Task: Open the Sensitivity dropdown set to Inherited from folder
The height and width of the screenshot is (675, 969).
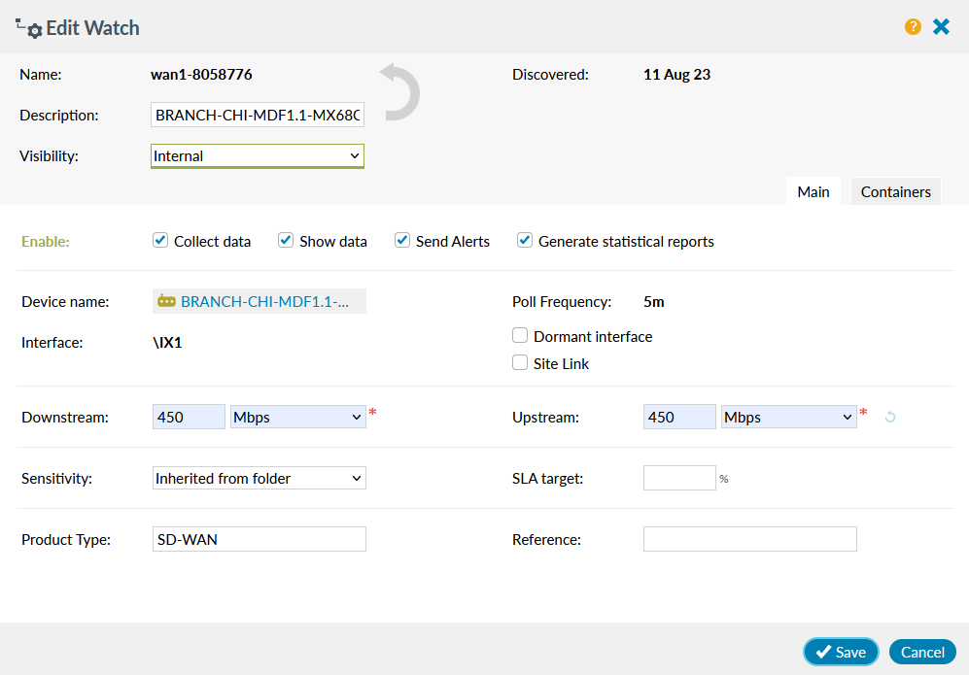Action: 259,478
